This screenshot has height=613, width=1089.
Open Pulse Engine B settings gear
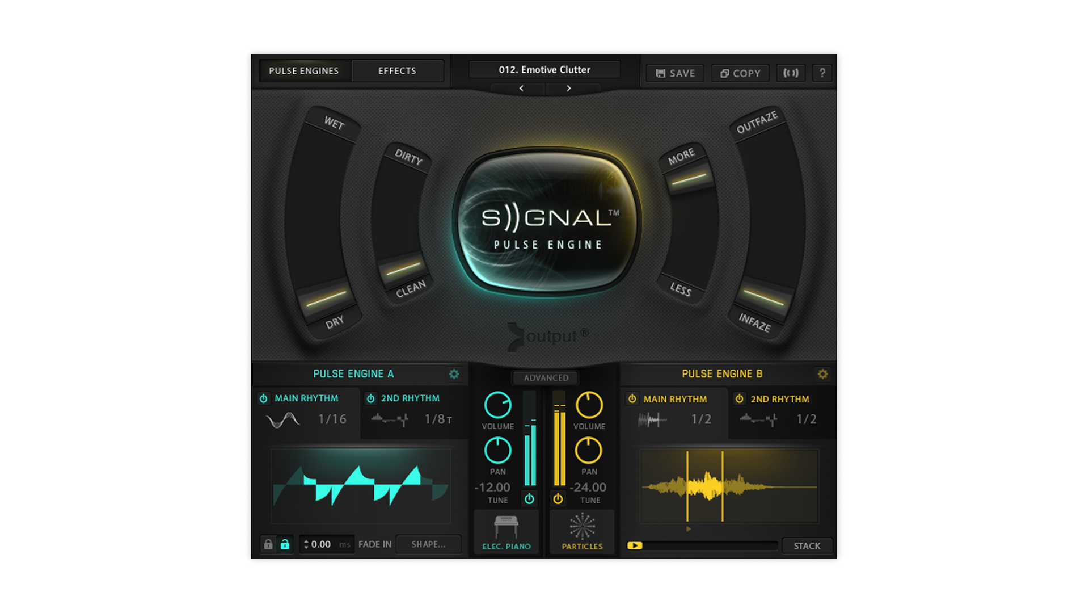pos(822,374)
